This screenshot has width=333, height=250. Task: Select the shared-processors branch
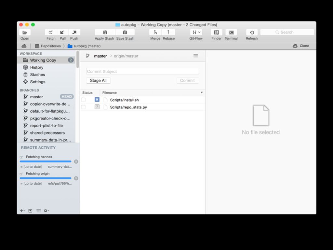tap(46, 133)
